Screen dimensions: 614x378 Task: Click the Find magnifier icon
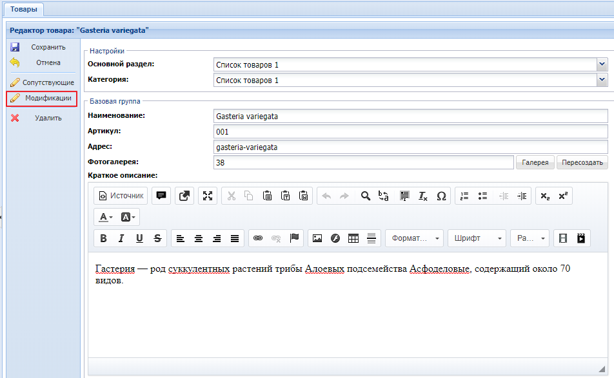tap(365, 196)
